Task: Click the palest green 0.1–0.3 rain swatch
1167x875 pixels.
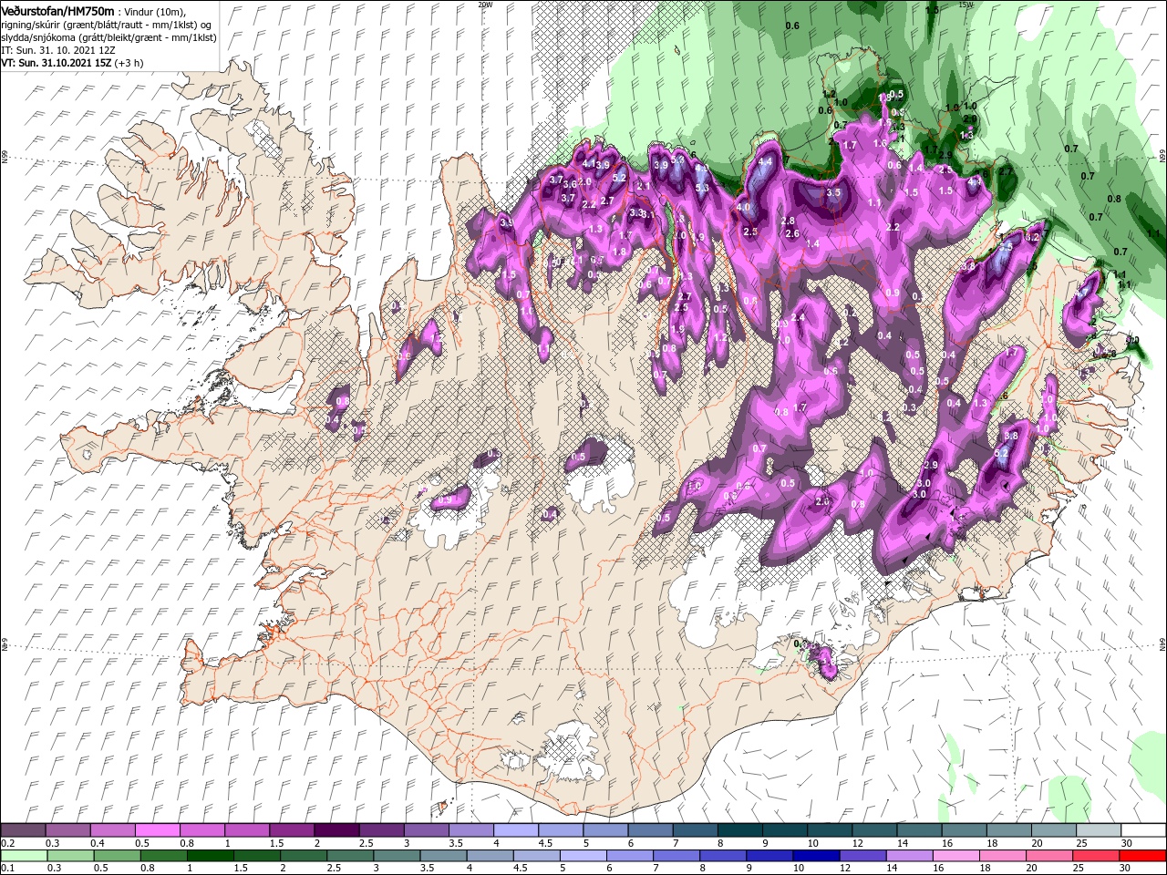Action: (x=24, y=856)
